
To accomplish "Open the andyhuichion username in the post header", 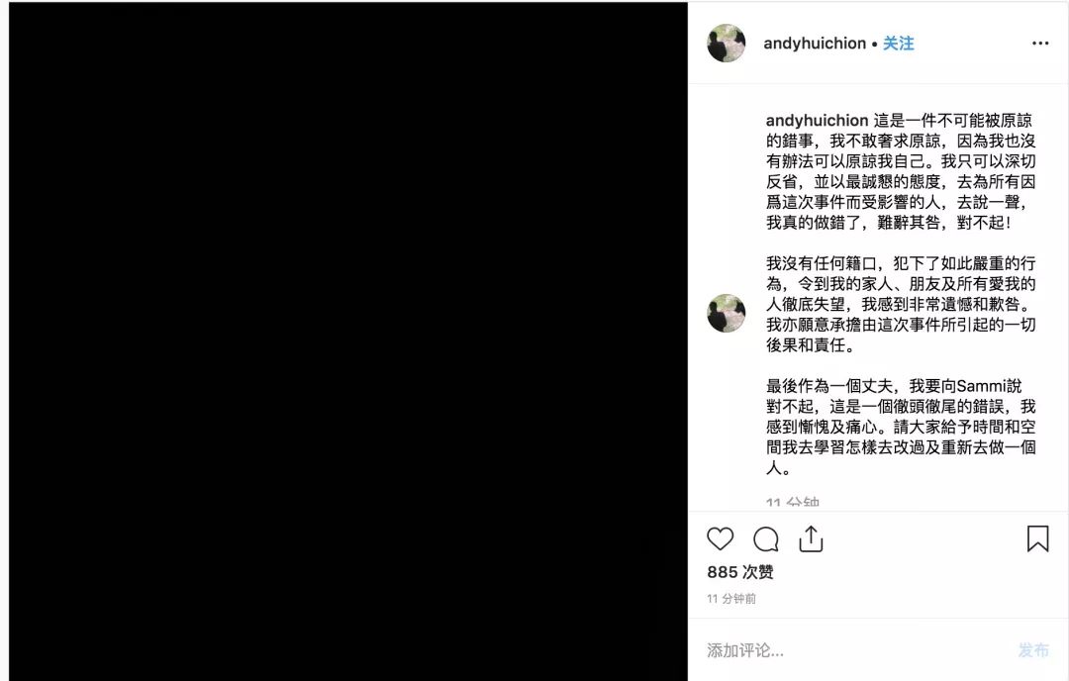I will (815, 43).
